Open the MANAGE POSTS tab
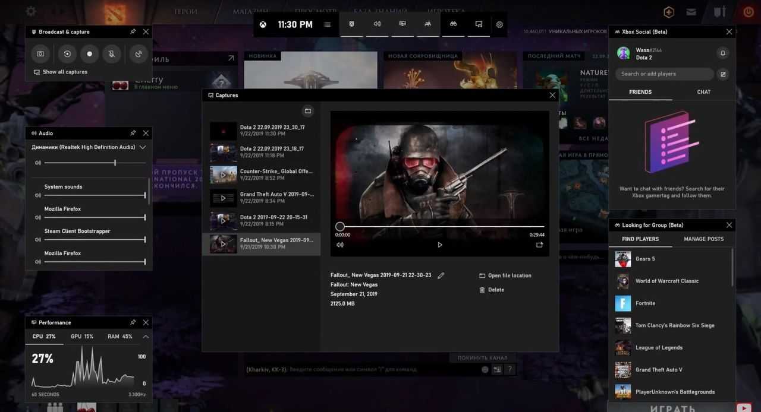Screen dimensions: 761x412 click(x=703, y=239)
